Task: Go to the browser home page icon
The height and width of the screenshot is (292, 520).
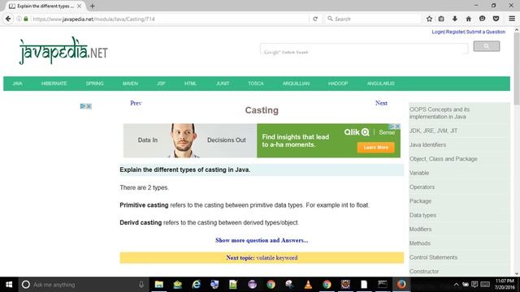Action: (x=468, y=19)
